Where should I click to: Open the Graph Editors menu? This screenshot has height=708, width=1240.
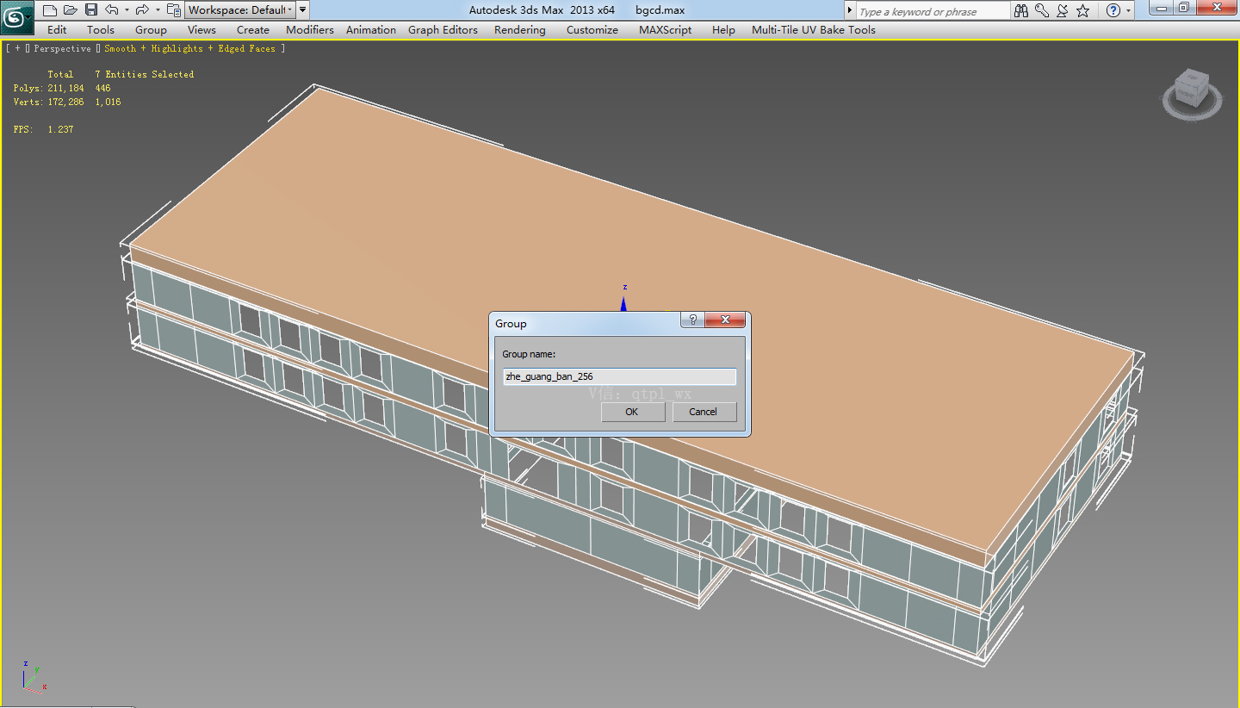tap(443, 29)
